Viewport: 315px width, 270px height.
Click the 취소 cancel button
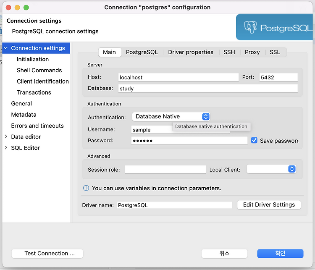[x=224, y=254]
